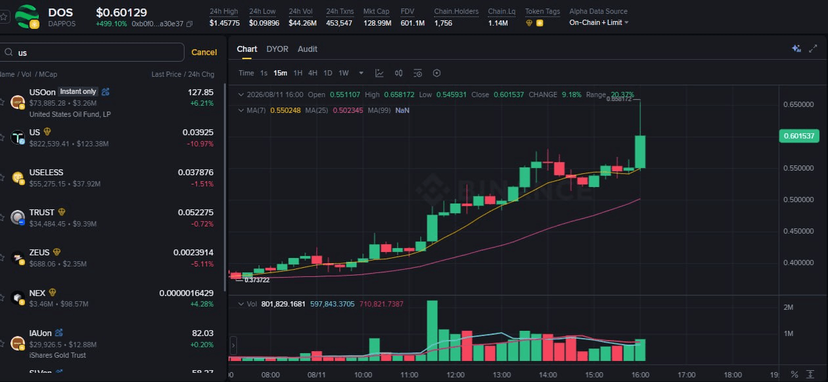Screen dimensions: 828x382
Task: Click the search field containing 'us'
Action: tap(92, 53)
